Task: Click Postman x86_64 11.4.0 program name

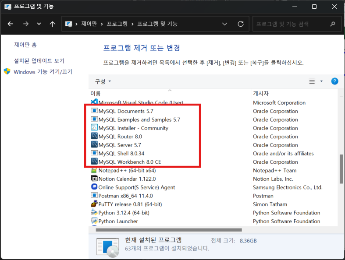Action: pyautogui.click(x=126, y=196)
